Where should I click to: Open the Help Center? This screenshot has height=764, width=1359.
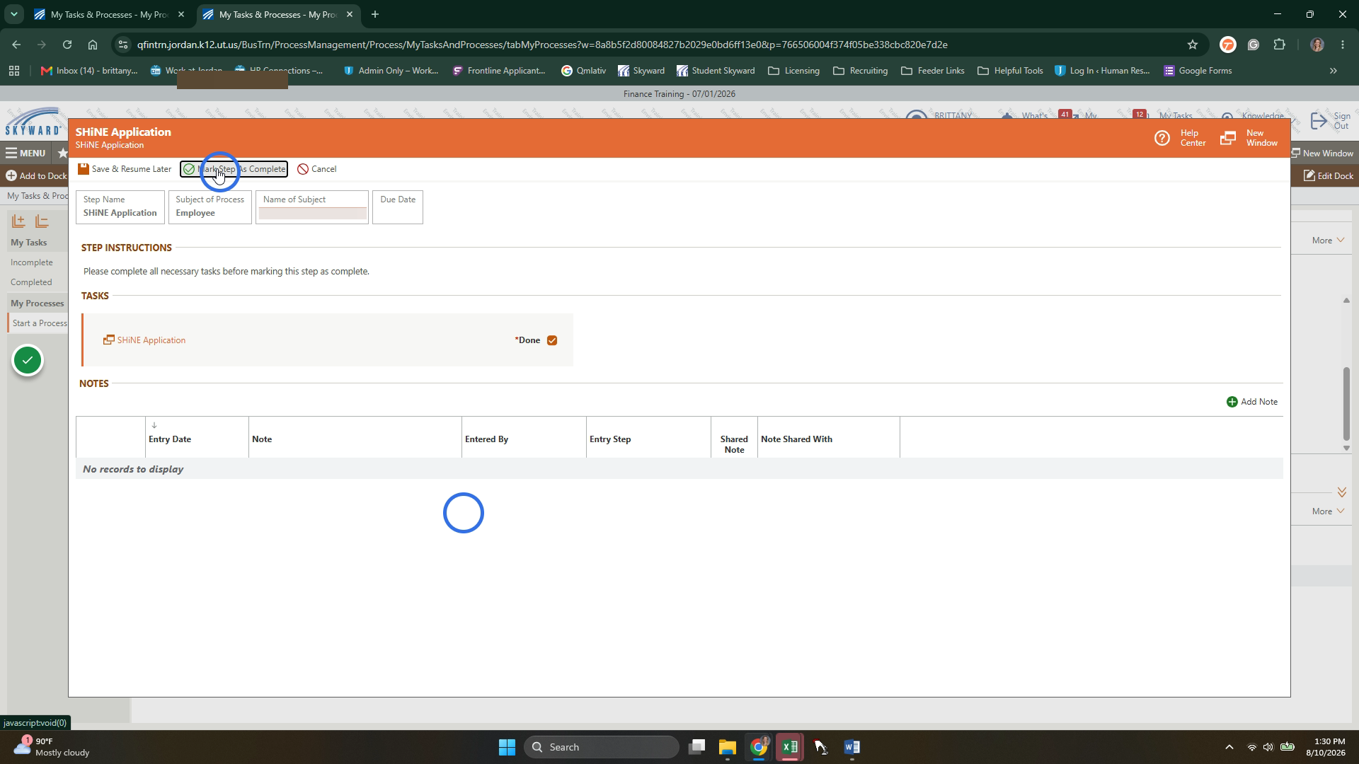coord(1180,138)
